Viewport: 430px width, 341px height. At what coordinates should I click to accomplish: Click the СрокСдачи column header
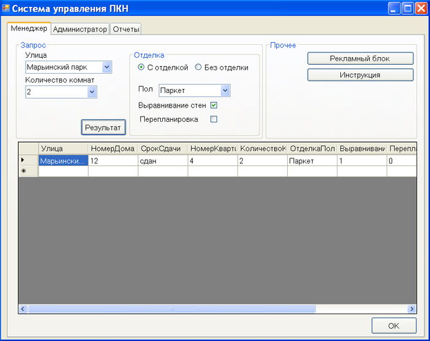point(163,149)
